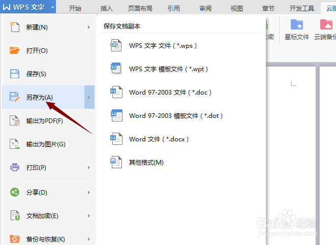
Task: Click the 星标文件 label in ribbon
Action: click(x=297, y=37)
